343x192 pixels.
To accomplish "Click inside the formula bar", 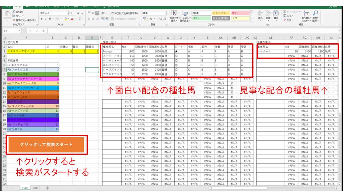I will click(x=192, y=31).
